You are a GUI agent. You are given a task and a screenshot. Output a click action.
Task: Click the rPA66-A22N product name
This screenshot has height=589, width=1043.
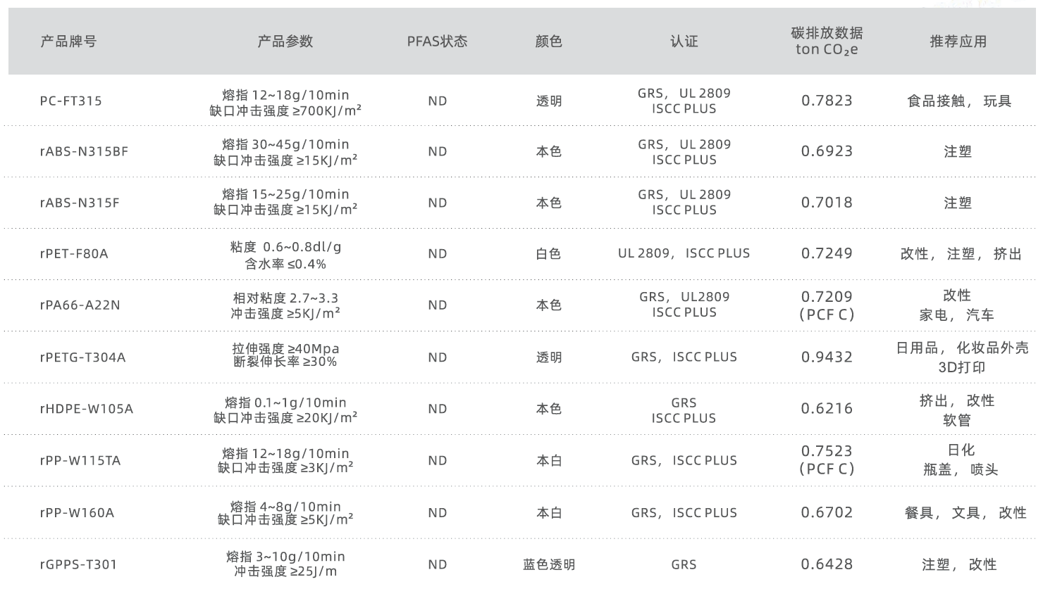[80, 305]
